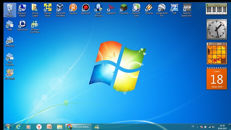Open the volume speaker tray icon
231x130 pixels.
pyautogui.click(x=214, y=127)
